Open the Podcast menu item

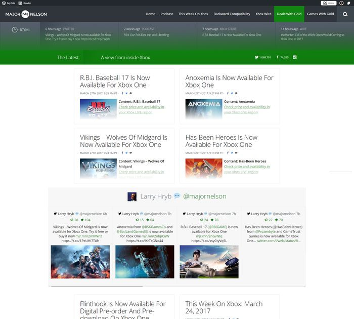166,14
